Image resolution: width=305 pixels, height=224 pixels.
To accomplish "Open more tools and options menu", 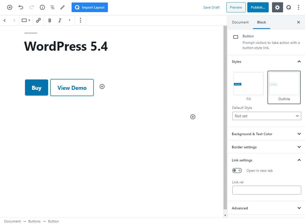I will coord(298,7).
